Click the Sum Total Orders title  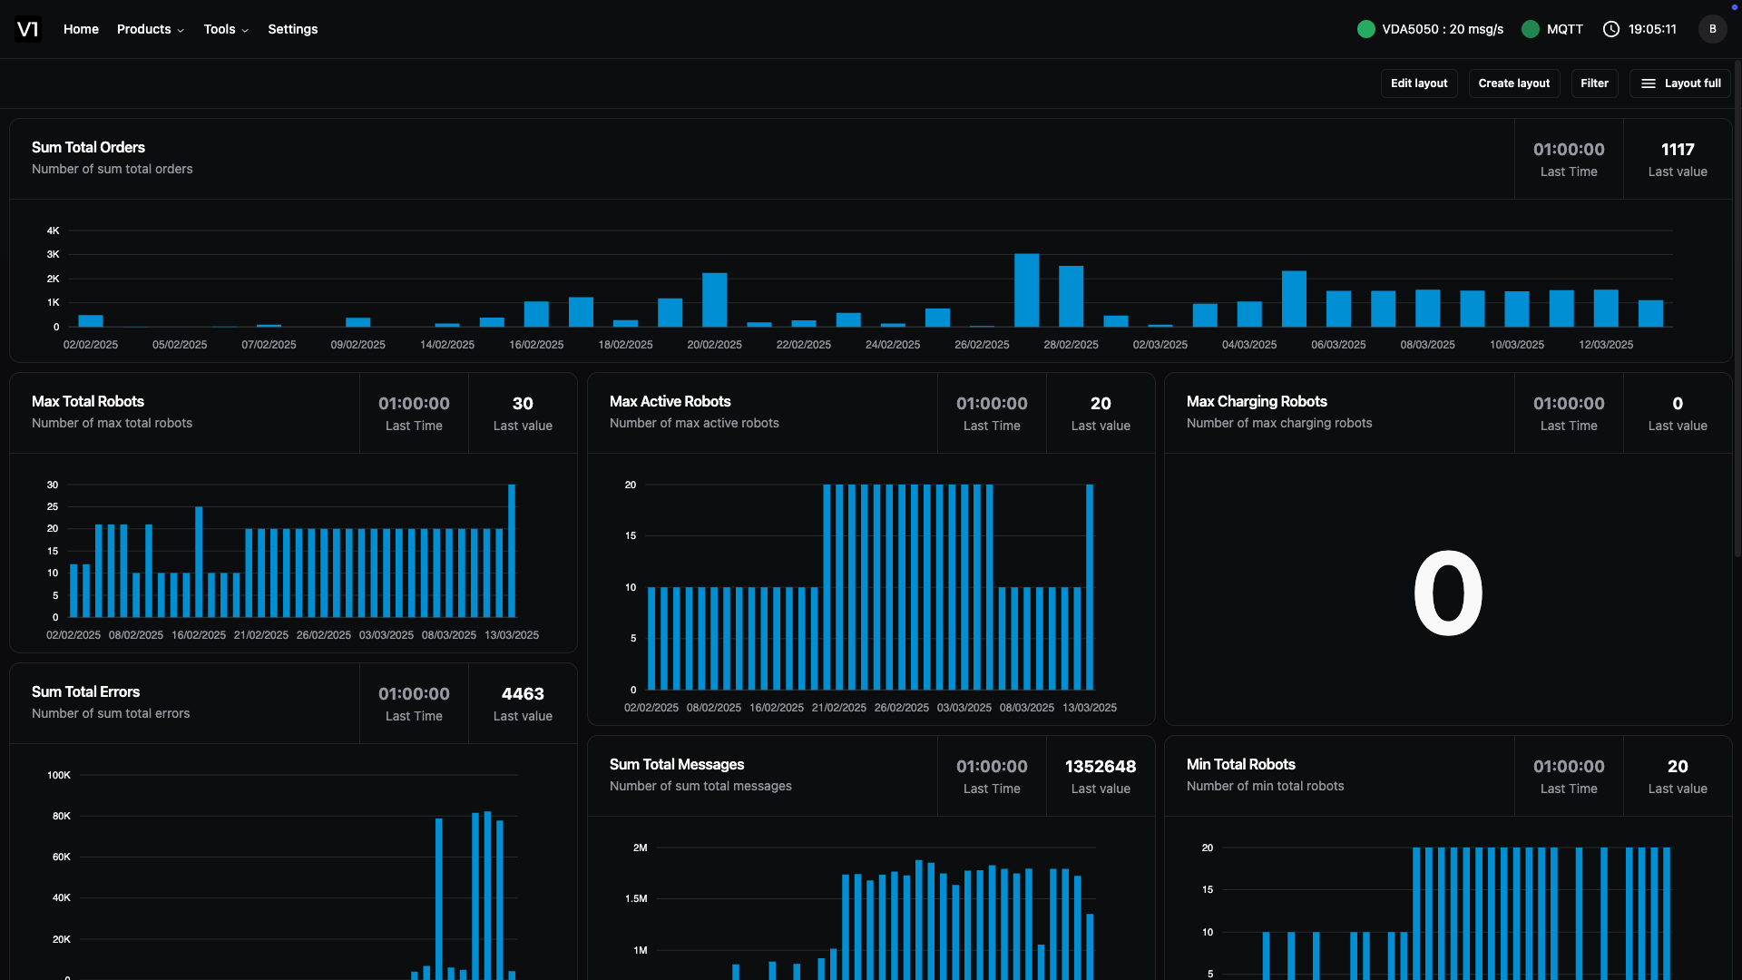(x=88, y=147)
